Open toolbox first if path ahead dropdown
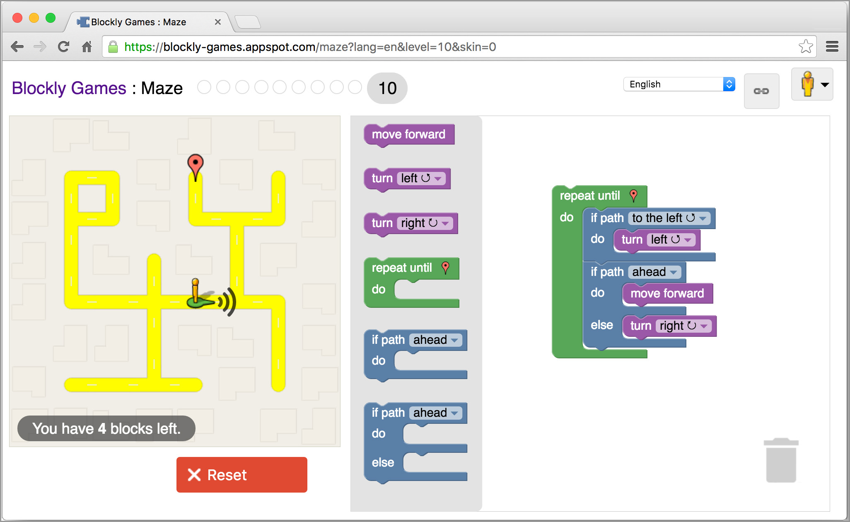 pyautogui.click(x=436, y=340)
